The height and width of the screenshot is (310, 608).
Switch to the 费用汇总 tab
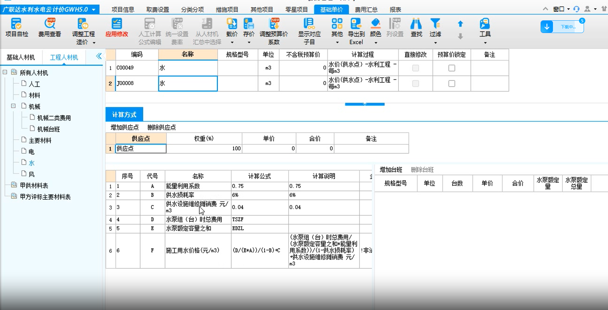(366, 10)
